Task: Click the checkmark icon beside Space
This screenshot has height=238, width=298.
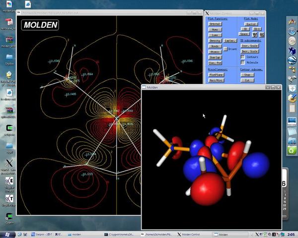Action: 255,35
